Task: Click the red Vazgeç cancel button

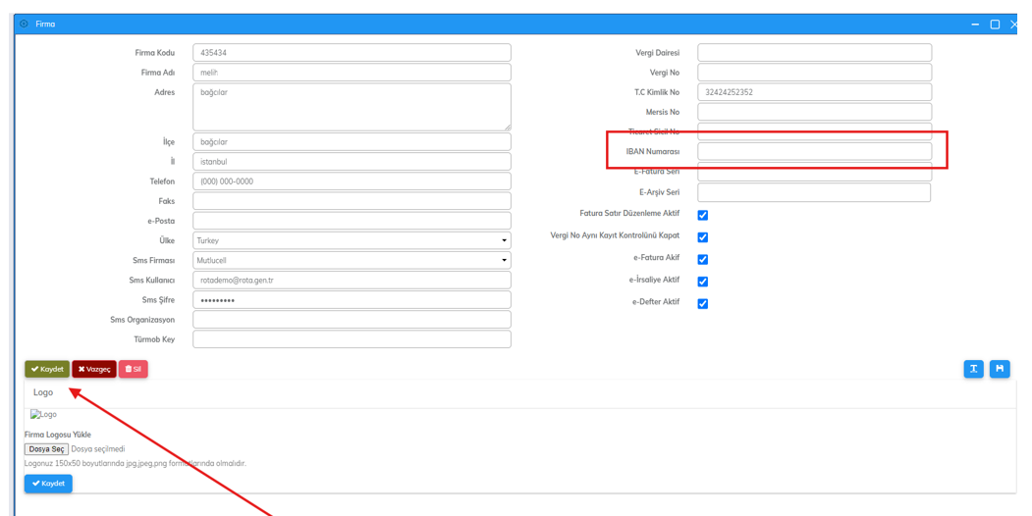Action: click(x=94, y=369)
